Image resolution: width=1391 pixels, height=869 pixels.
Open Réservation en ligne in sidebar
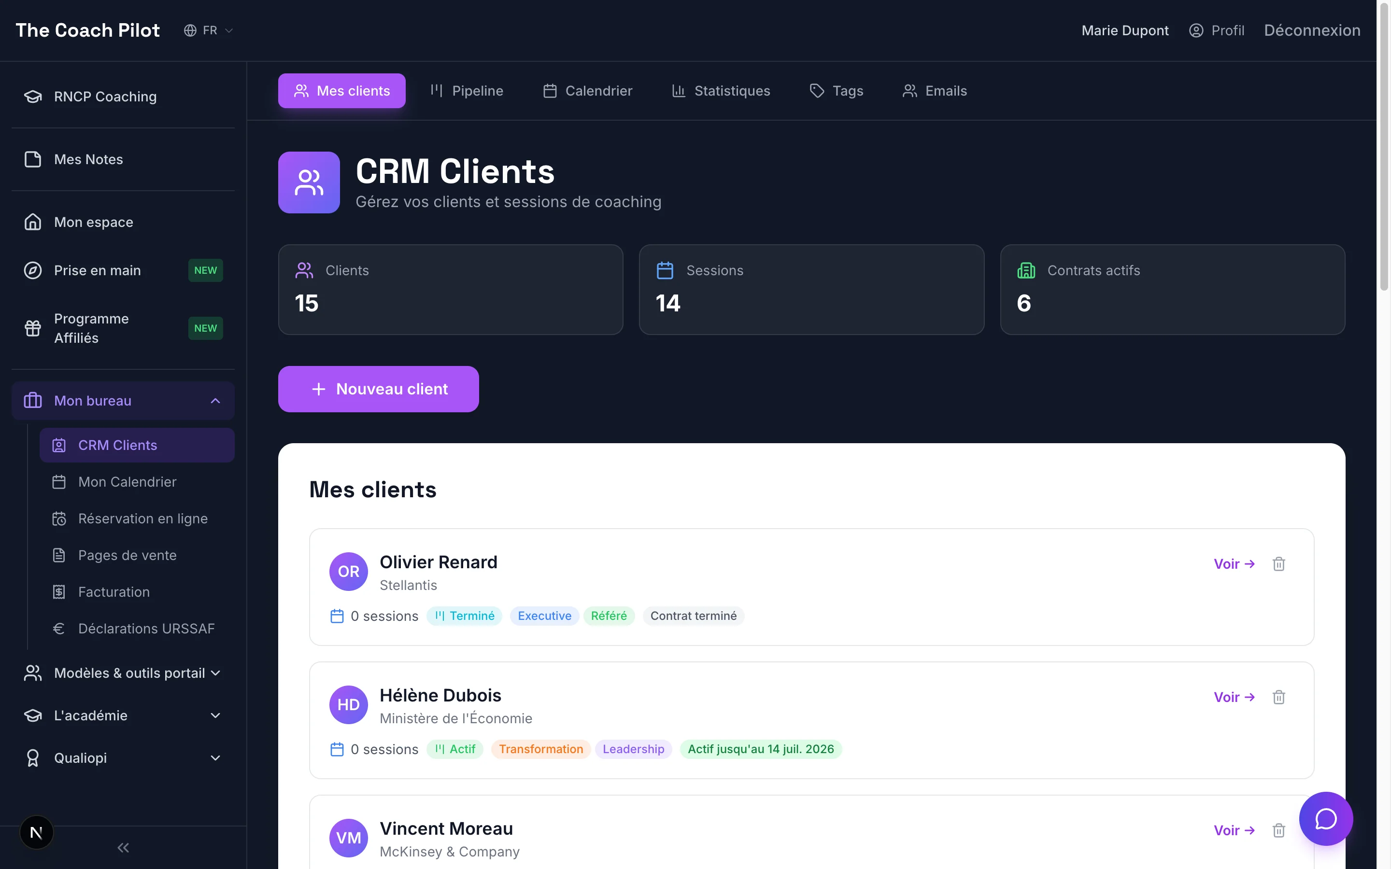(137, 519)
